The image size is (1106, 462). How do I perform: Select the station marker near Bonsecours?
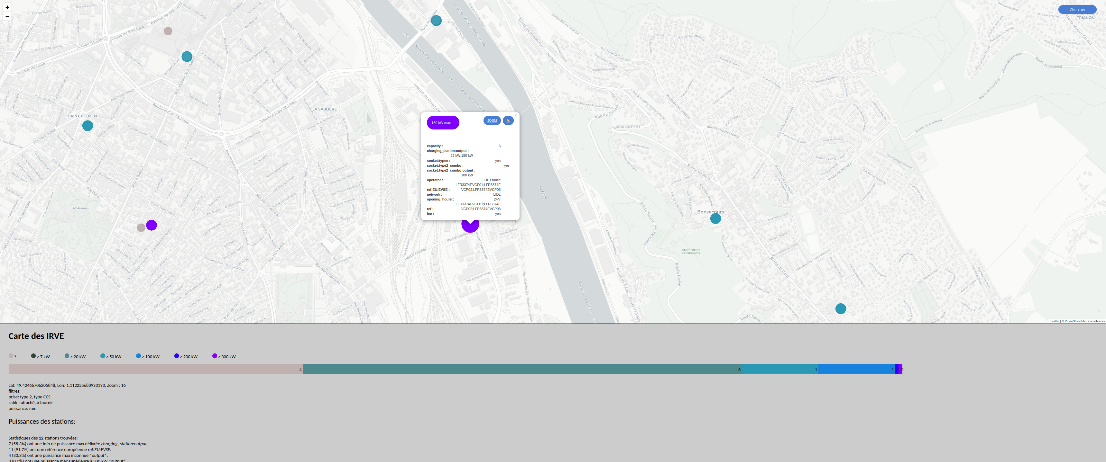click(715, 219)
